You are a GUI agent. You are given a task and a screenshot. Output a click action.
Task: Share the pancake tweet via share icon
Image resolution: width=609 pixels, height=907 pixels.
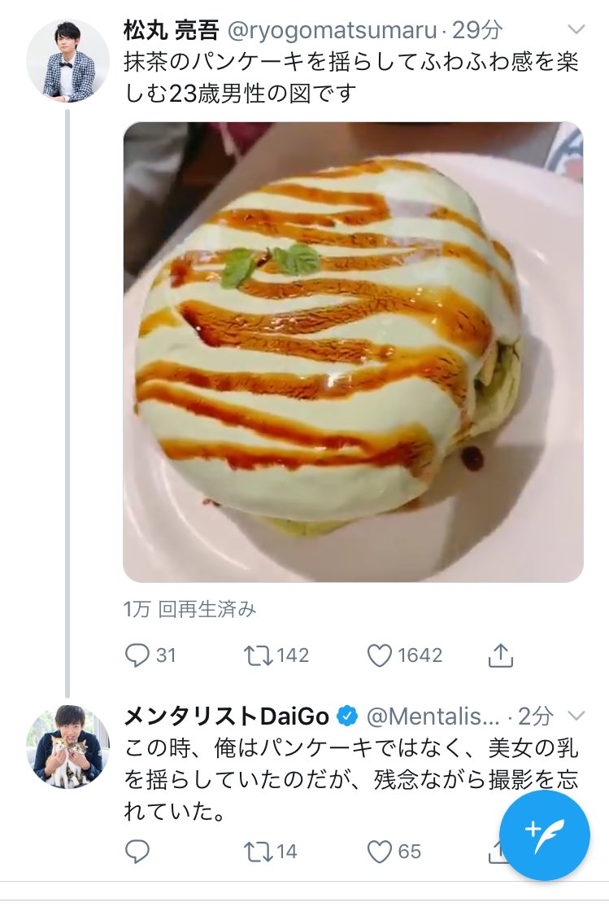pyautogui.click(x=501, y=655)
